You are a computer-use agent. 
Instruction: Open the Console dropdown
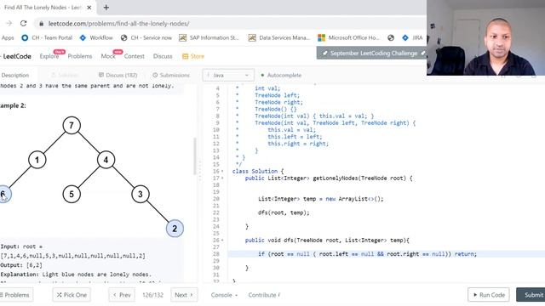[x=224, y=295]
